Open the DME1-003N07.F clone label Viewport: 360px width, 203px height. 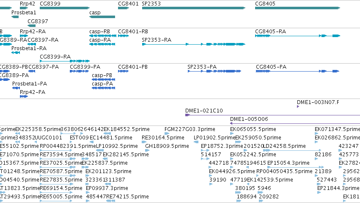pos(318,102)
